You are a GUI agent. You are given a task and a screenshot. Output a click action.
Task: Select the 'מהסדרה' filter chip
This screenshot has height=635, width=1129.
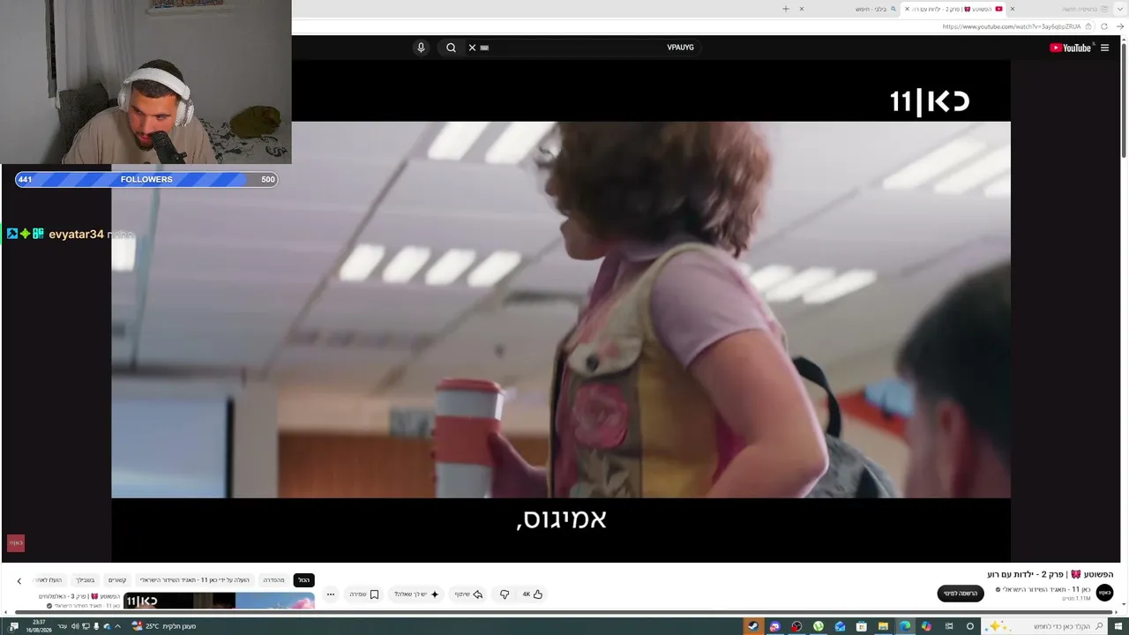274,580
